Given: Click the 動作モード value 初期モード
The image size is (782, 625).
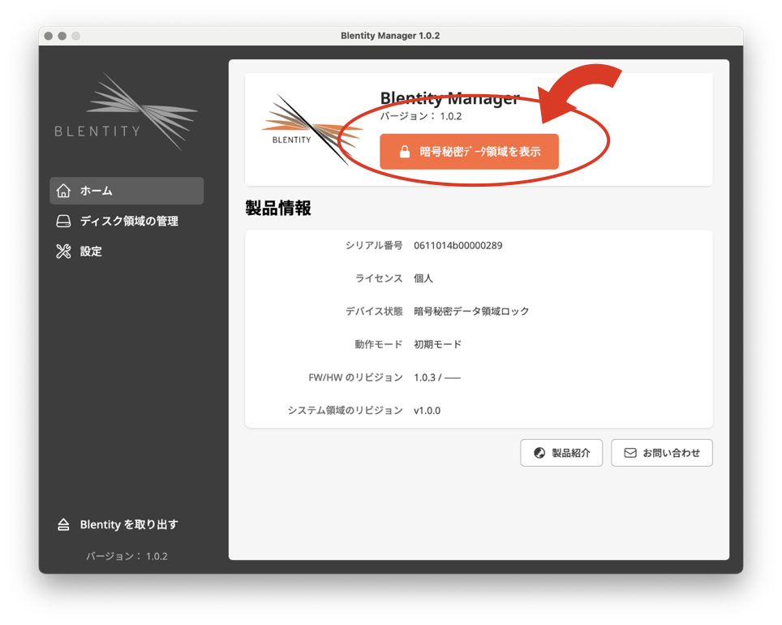Looking at the screenshot, I should [x=437, y=344].
